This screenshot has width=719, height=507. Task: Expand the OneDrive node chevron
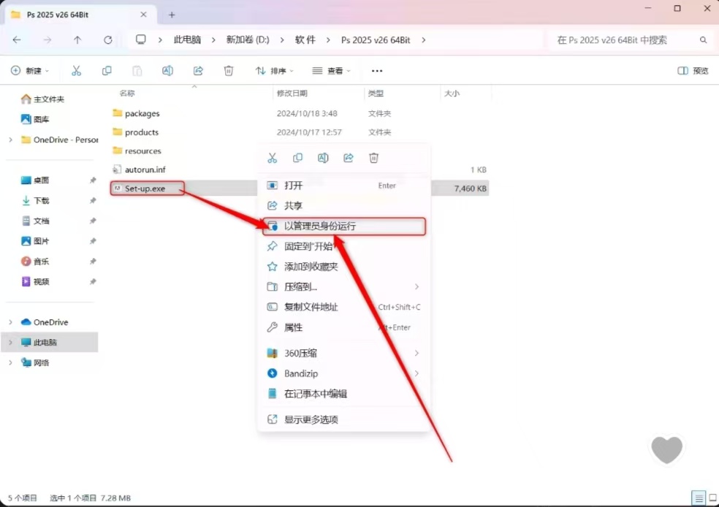(x=10, y=322)
